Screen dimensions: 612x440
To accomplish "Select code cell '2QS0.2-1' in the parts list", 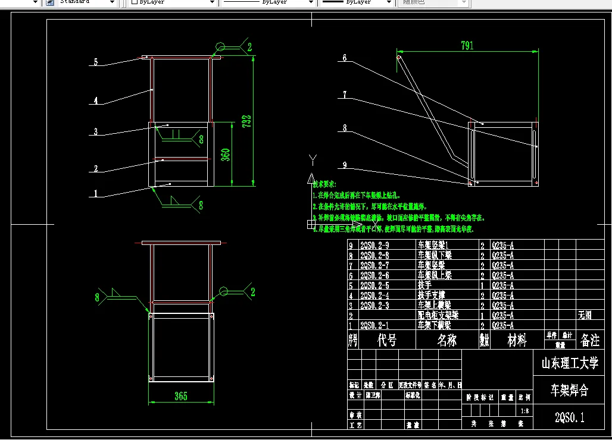I will (374, 325).
